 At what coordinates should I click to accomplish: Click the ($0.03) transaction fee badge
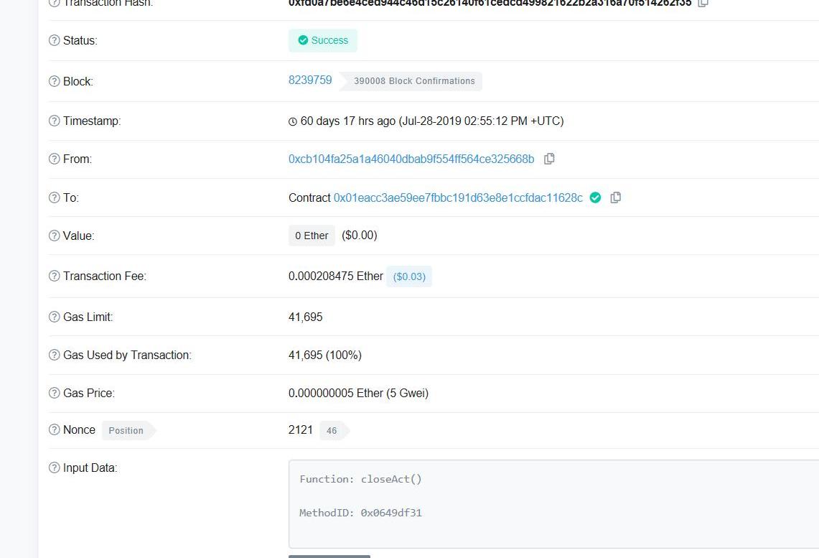click(x=409, y=276)
